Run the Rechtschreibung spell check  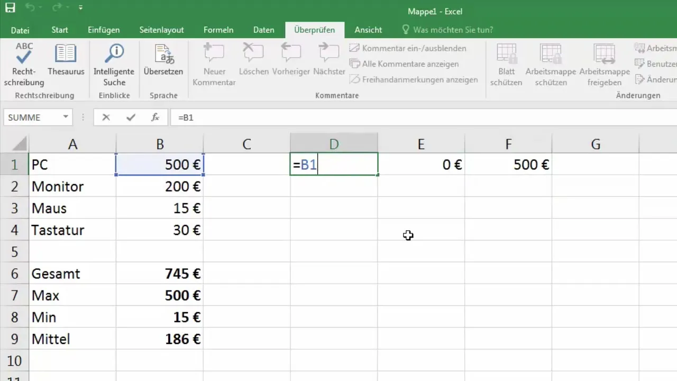24,66
